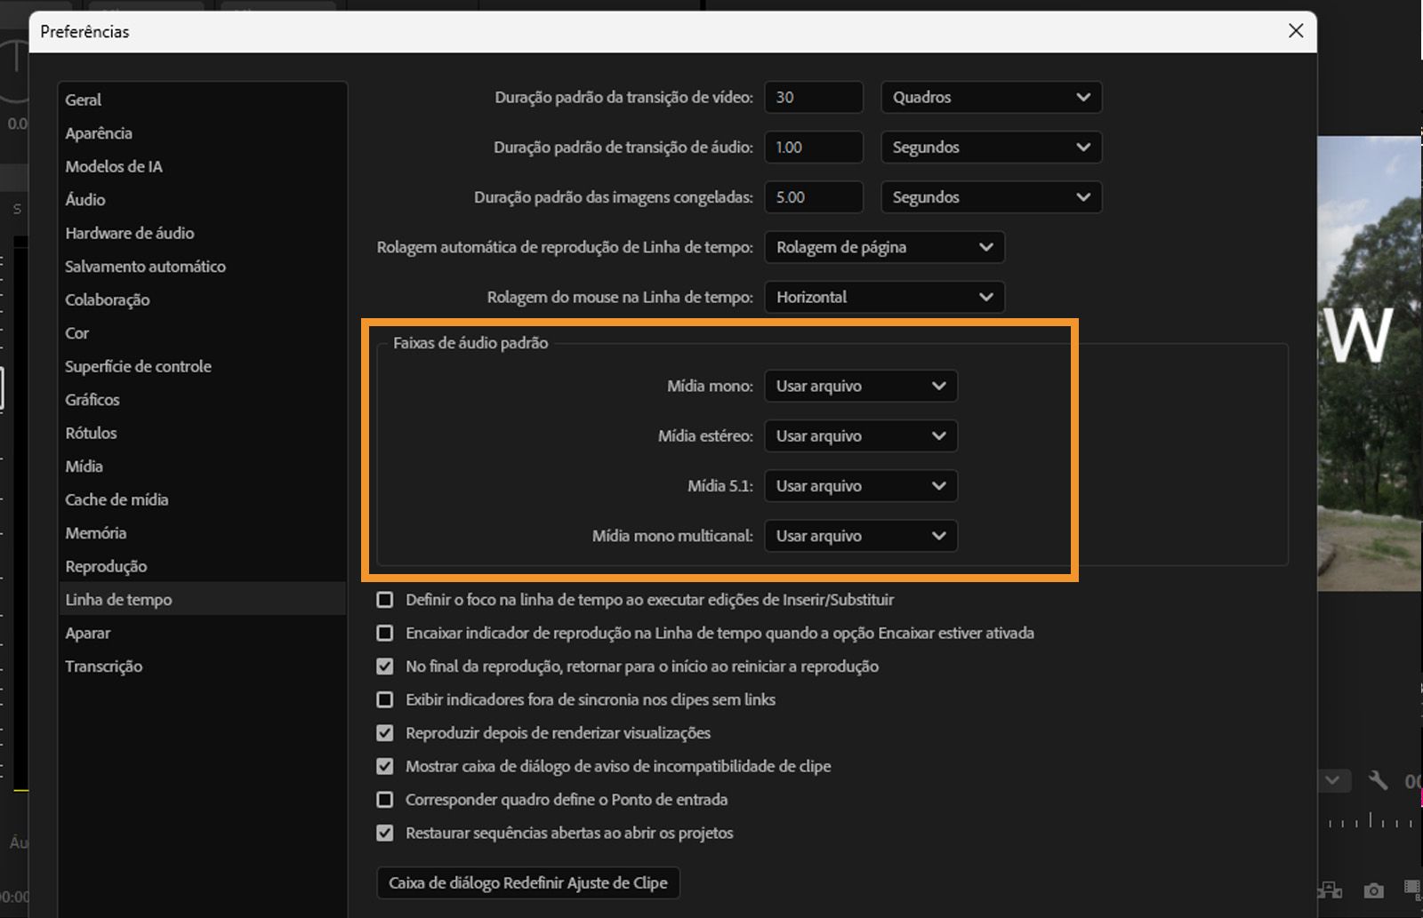Click the video transition duration field showing 30
The width and height of the screenshot is (1423, 918).
[x=812, y=97]
